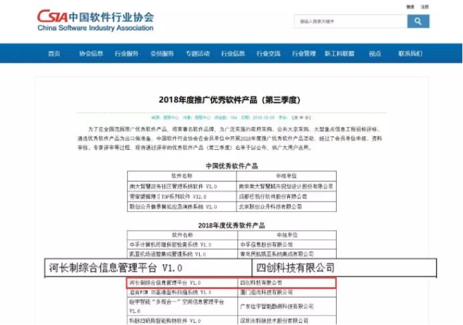Open 新工科联盟 navigation item
The image size is (463, 325).
click(x=339, y=53)
